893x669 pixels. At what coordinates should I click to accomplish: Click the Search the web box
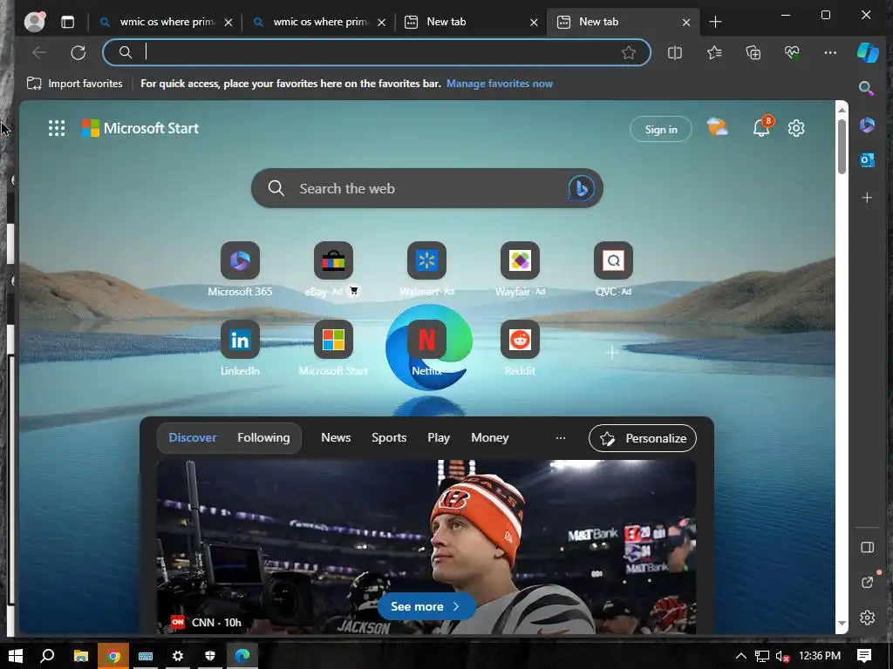tap(426, 188)
